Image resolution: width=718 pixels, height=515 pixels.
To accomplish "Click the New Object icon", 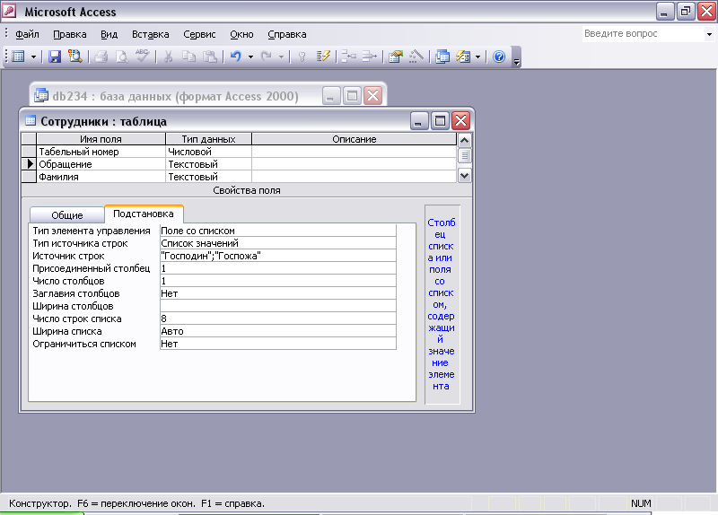I will [x=463, y=57].
